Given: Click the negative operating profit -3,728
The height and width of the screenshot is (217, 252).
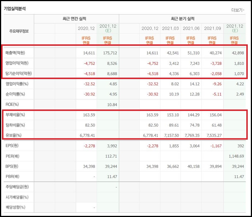Looking at the screenshot, I should [216, 63].
